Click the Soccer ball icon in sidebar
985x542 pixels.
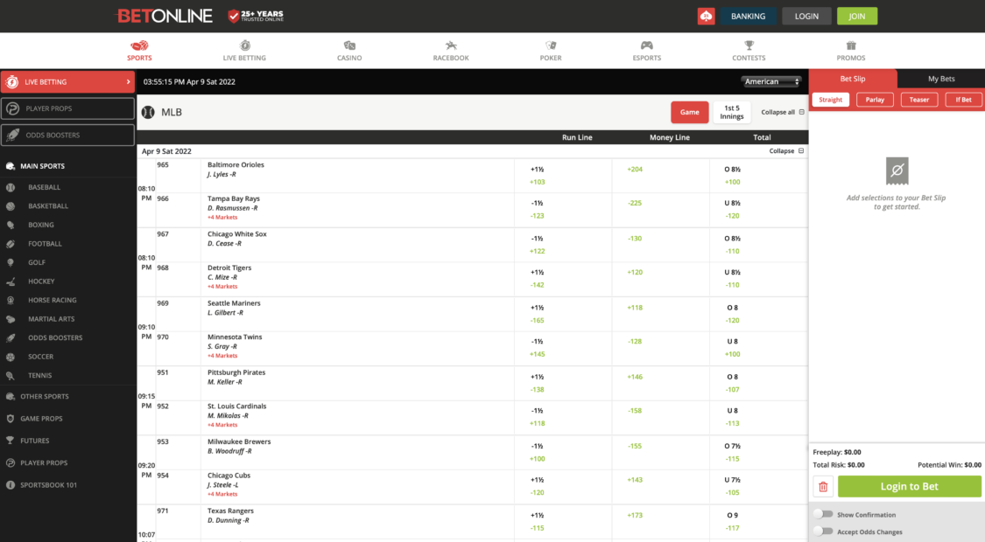pos(11,357)
